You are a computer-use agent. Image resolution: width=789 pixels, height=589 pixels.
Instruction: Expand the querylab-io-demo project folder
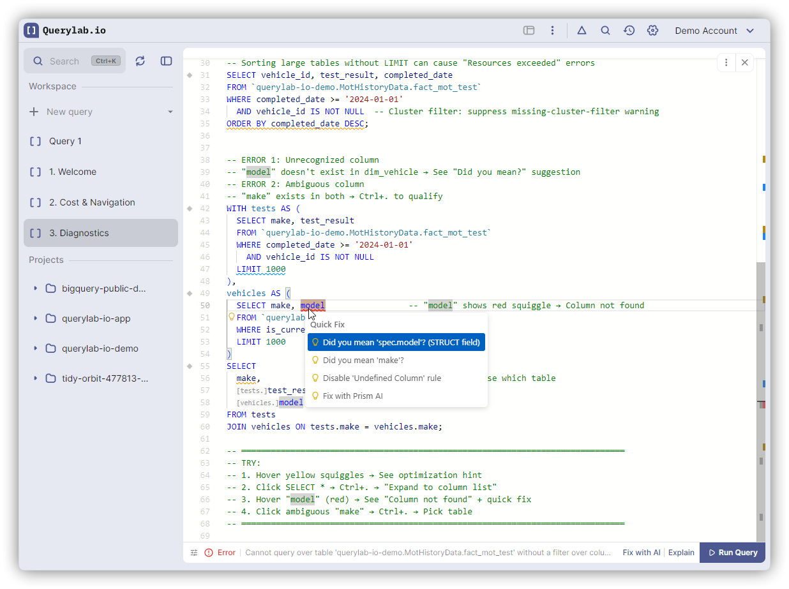[x=36, y=348]
